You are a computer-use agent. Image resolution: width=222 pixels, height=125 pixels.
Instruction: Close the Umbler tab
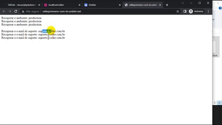120,5
